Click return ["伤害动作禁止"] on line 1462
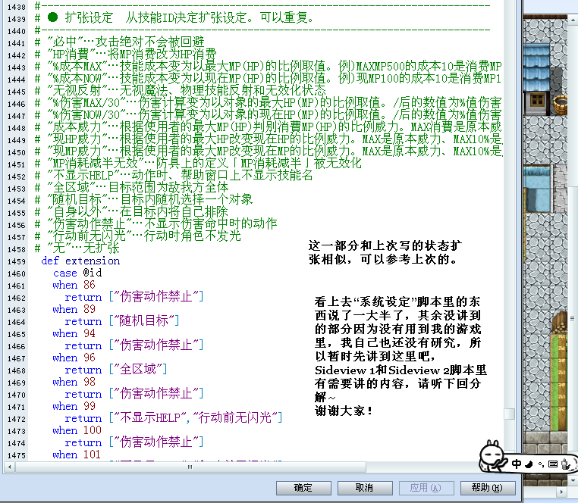The image size is (578, 503). pos(134,298)
